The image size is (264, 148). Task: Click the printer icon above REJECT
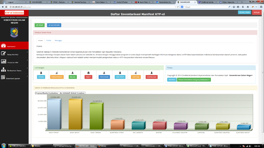click(88, 73)
